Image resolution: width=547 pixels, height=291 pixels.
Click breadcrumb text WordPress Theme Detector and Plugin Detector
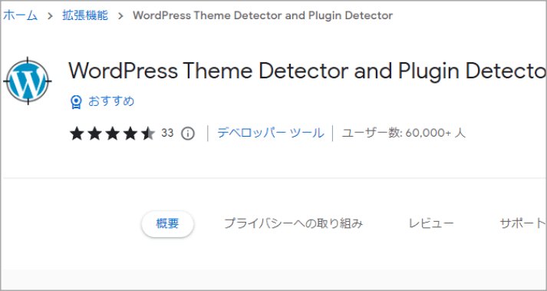[262, 15]
